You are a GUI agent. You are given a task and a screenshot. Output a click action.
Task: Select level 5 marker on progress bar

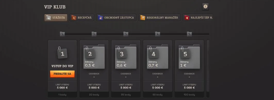click(189, 34)
